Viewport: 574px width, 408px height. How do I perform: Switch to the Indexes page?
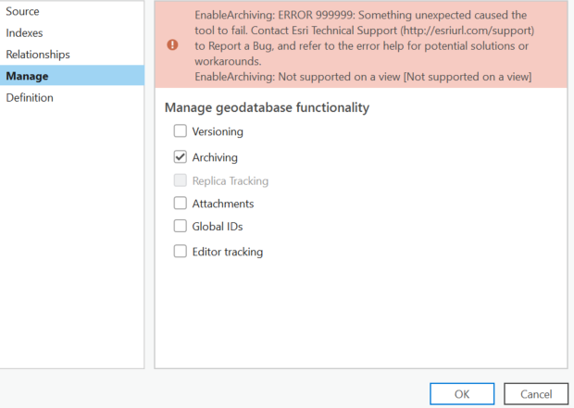tap(25, 32)
